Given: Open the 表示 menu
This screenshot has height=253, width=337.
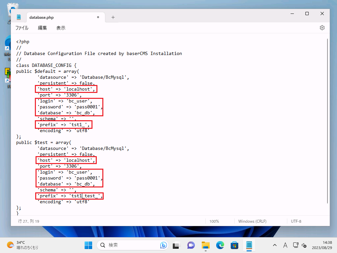Looking at the screenshot, I should (x=61, y=28).
